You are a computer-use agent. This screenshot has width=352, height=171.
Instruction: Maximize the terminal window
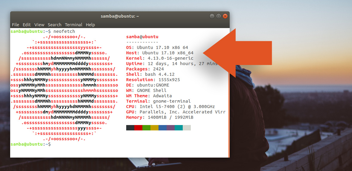(x=218, y=16)
